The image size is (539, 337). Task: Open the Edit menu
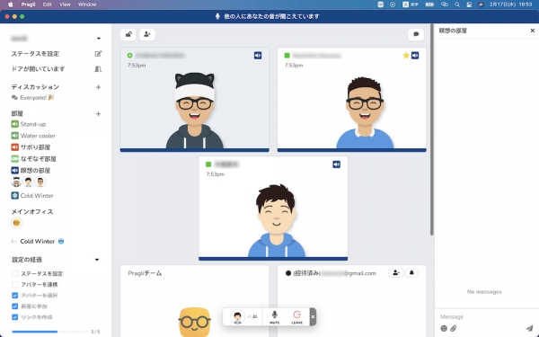(x=48, y=4)
